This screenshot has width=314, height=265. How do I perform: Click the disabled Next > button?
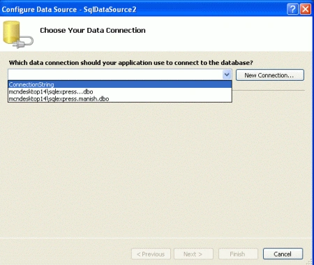click(193, 254)
